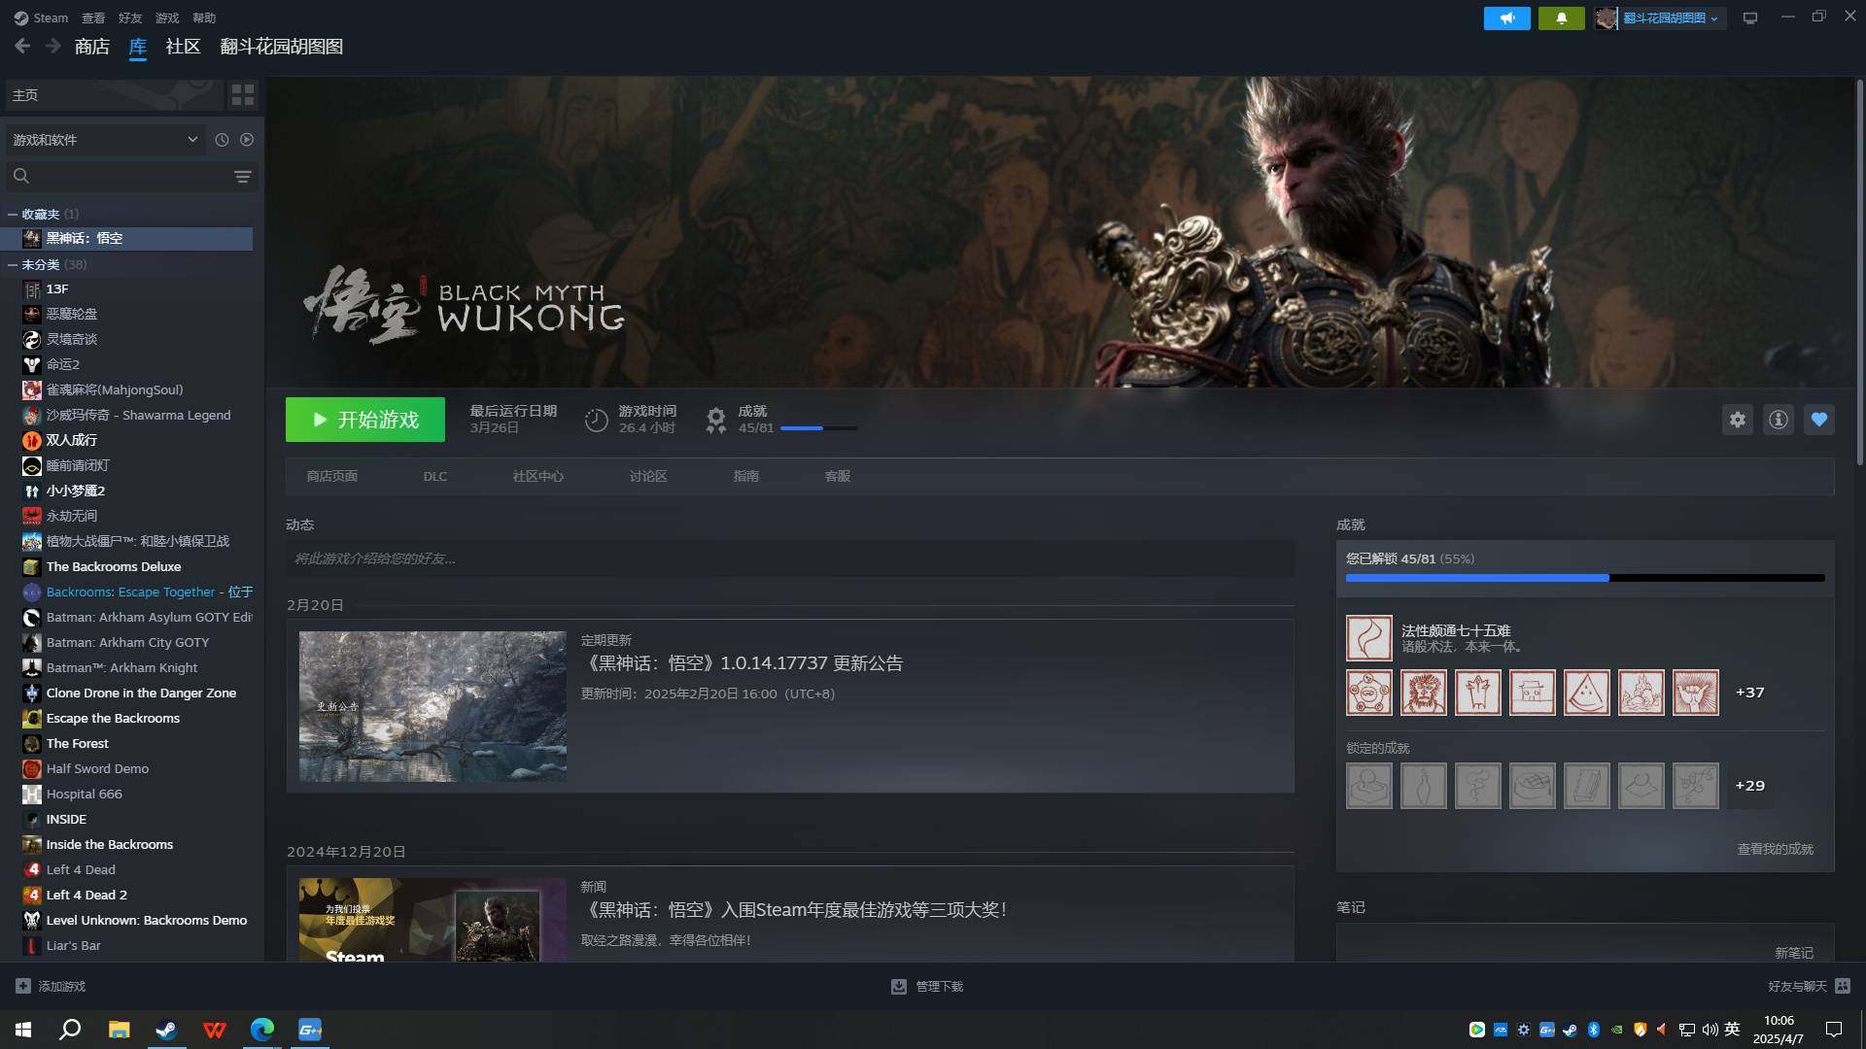The image size is (1866, 1049).
Task: Open the 客服 link
Action: click(x=838, y=476)
